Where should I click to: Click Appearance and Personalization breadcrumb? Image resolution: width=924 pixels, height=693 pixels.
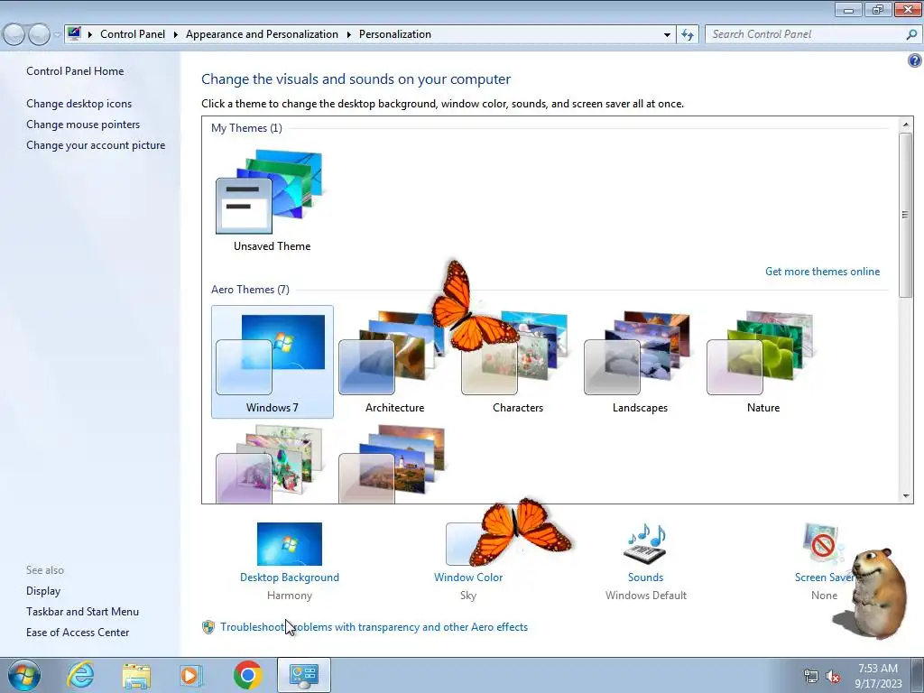262,34
